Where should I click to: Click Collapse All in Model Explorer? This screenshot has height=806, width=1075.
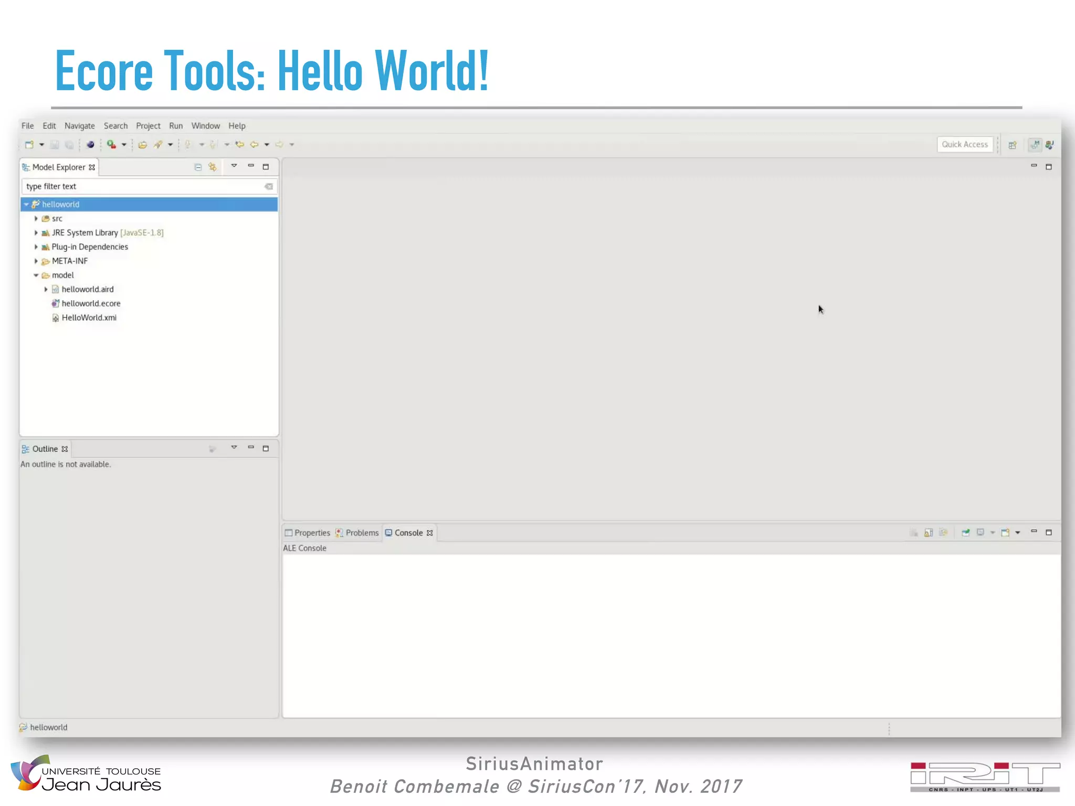click(x=198, y=167)
